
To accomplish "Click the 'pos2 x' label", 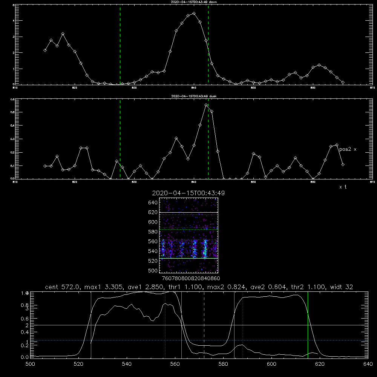I will 348,149.
